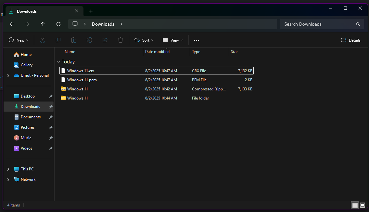Unpin Downloads using its pin icon
This screenshot has width=369, height=212.
pos(51,107)
